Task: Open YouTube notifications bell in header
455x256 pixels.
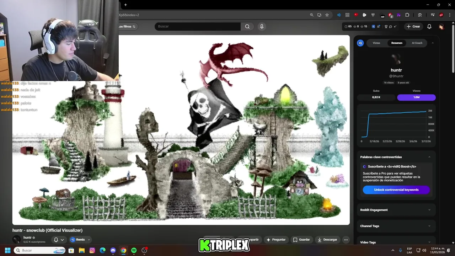Action: click(x=429, y=26)
